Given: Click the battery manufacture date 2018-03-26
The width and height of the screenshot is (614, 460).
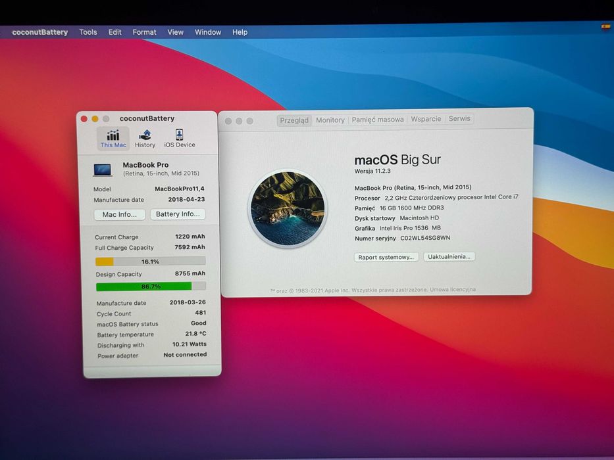Looking at the screenshot, I should point(188,302).
